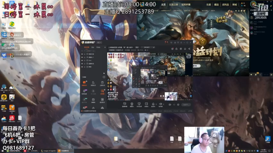
Task: Open the calendar-shaped tool in the toolbox's top row
Action: click(102, 83)
